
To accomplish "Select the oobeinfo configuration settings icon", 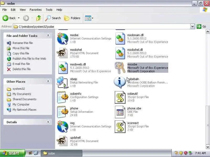I will pyautogui.click(x=63, y=97).
